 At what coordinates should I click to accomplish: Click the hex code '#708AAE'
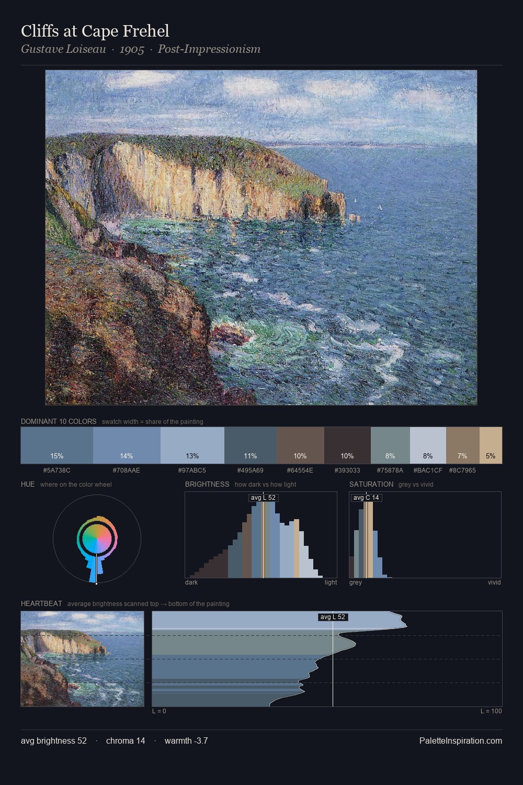tap(127, 470)
